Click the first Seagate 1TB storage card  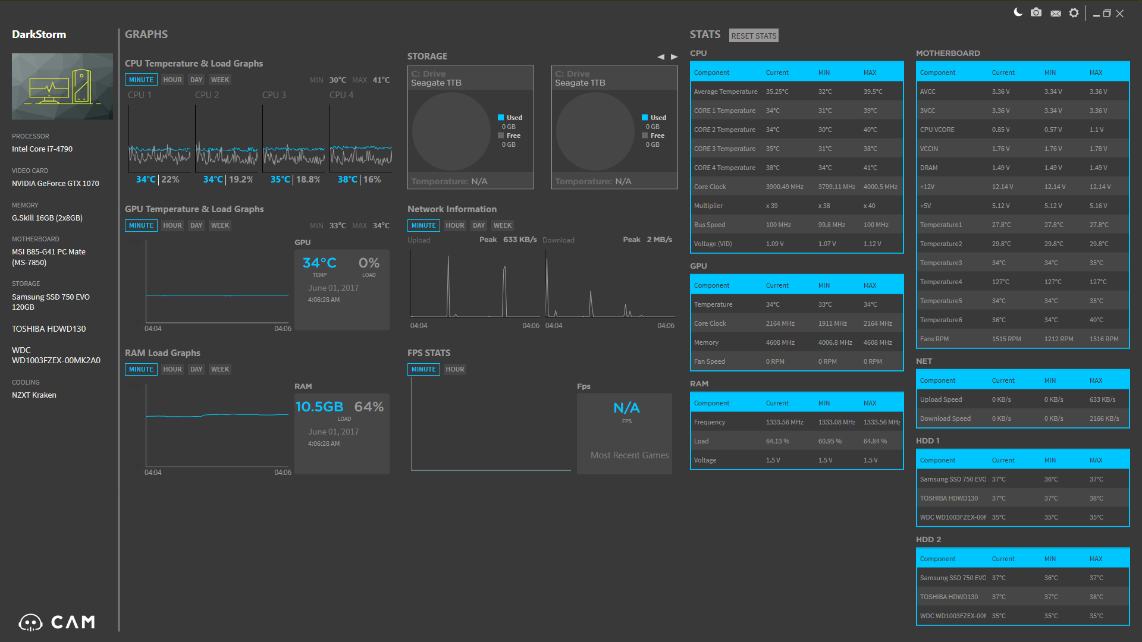pyautogui.click(x=470, y=127)
